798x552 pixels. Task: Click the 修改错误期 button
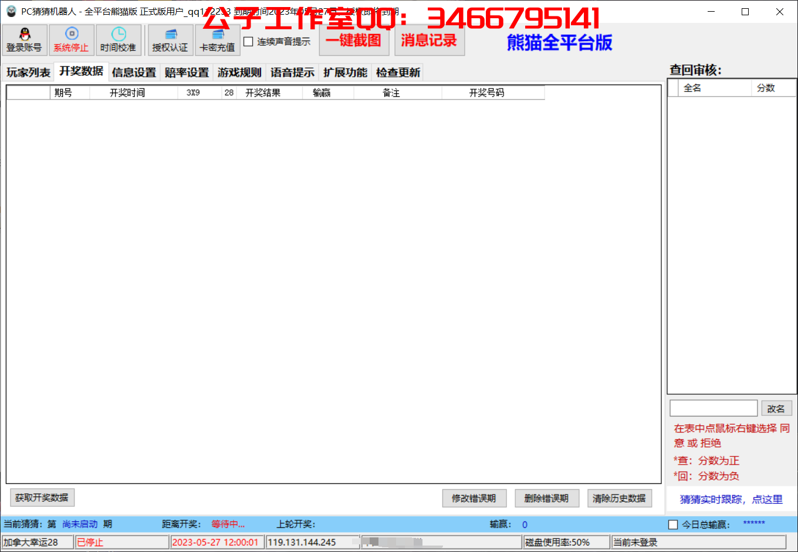point(474,498)
